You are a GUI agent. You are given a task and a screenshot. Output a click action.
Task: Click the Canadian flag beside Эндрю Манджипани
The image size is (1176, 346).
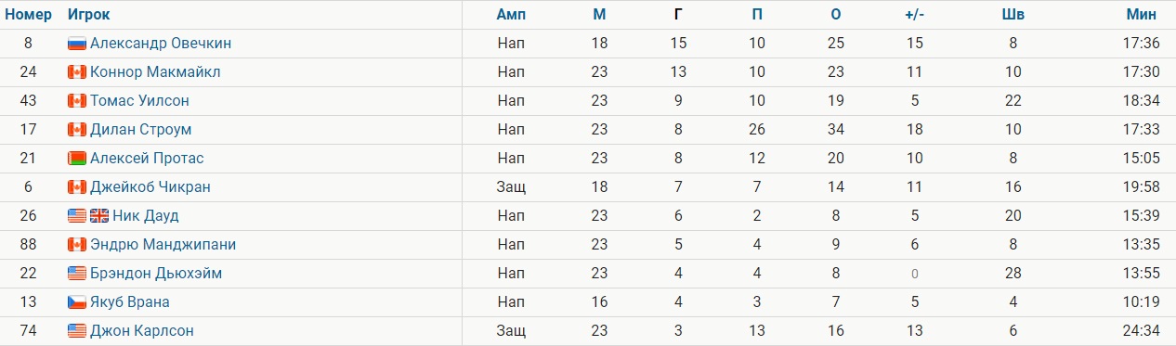click(x=77, y=245)
